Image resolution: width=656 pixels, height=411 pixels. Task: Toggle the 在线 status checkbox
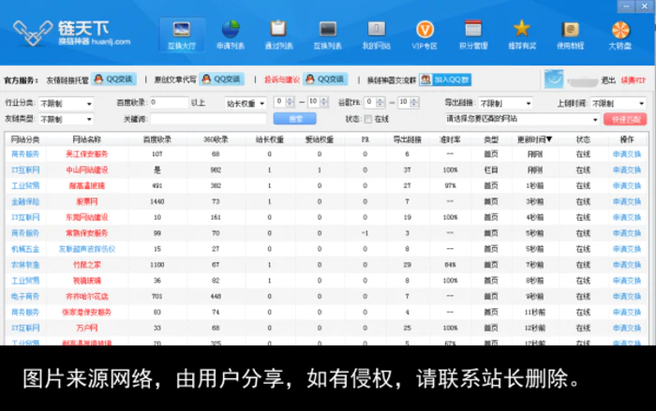coord(367,120)
